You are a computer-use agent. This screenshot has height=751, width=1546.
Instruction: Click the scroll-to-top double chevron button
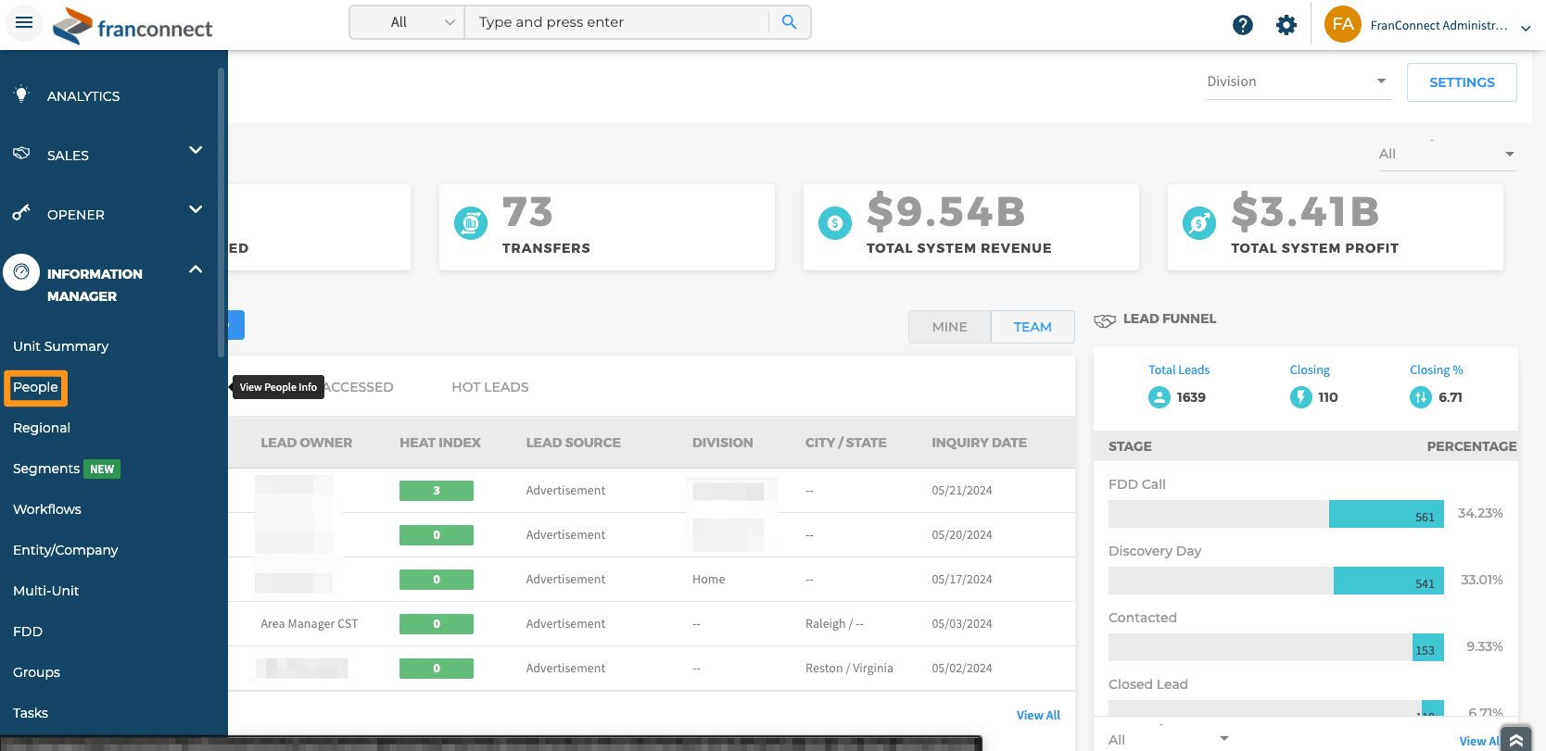[1516, 739]
